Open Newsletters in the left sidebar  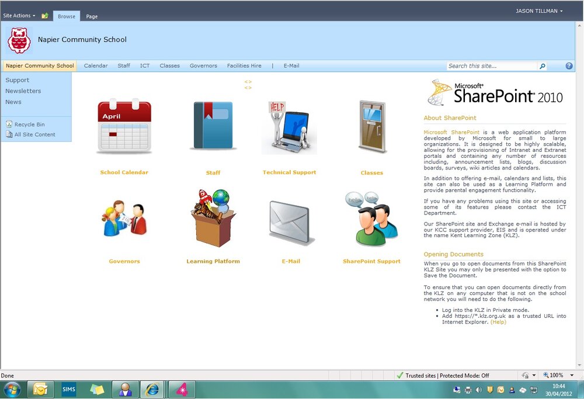coord(23,91)
